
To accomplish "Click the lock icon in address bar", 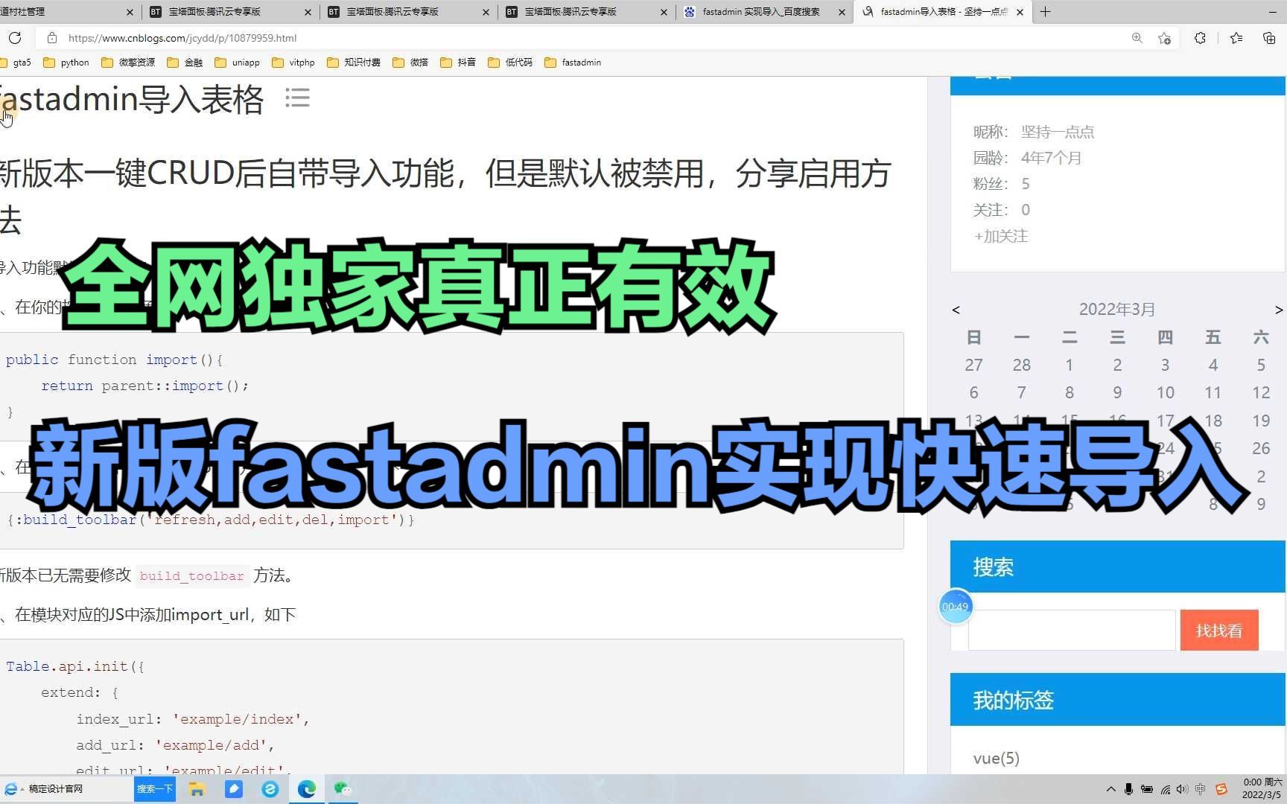I will pos(51,37).
